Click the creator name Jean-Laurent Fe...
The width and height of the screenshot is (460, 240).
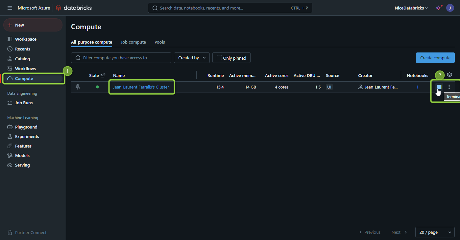coord(381,87)
